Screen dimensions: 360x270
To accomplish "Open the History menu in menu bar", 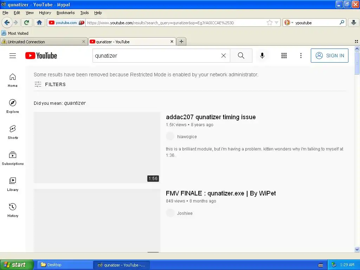I will 45,13.
